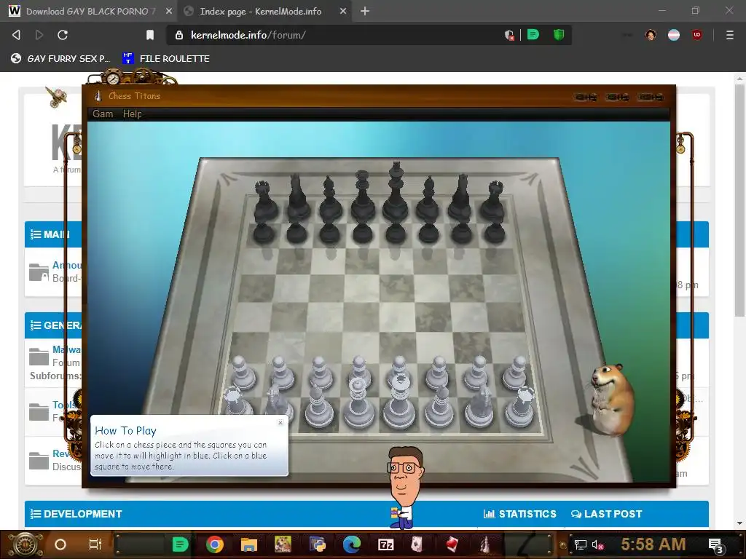
Task: Switch to Chess Titans taskbar icon
Action: pos(484,544)
